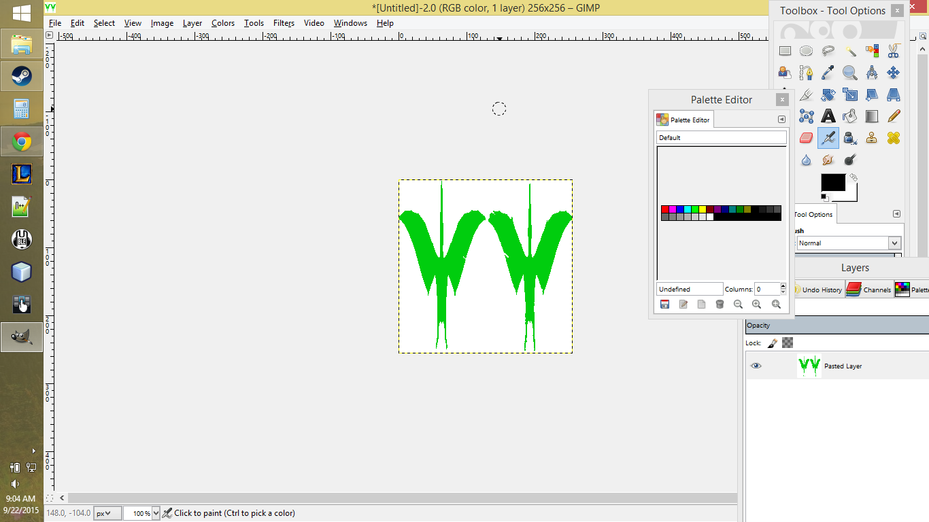The height and width of the screenshot is (522, 929).
Task: Click the edit color icon in Palette Editor
Action: pos(683,304)
